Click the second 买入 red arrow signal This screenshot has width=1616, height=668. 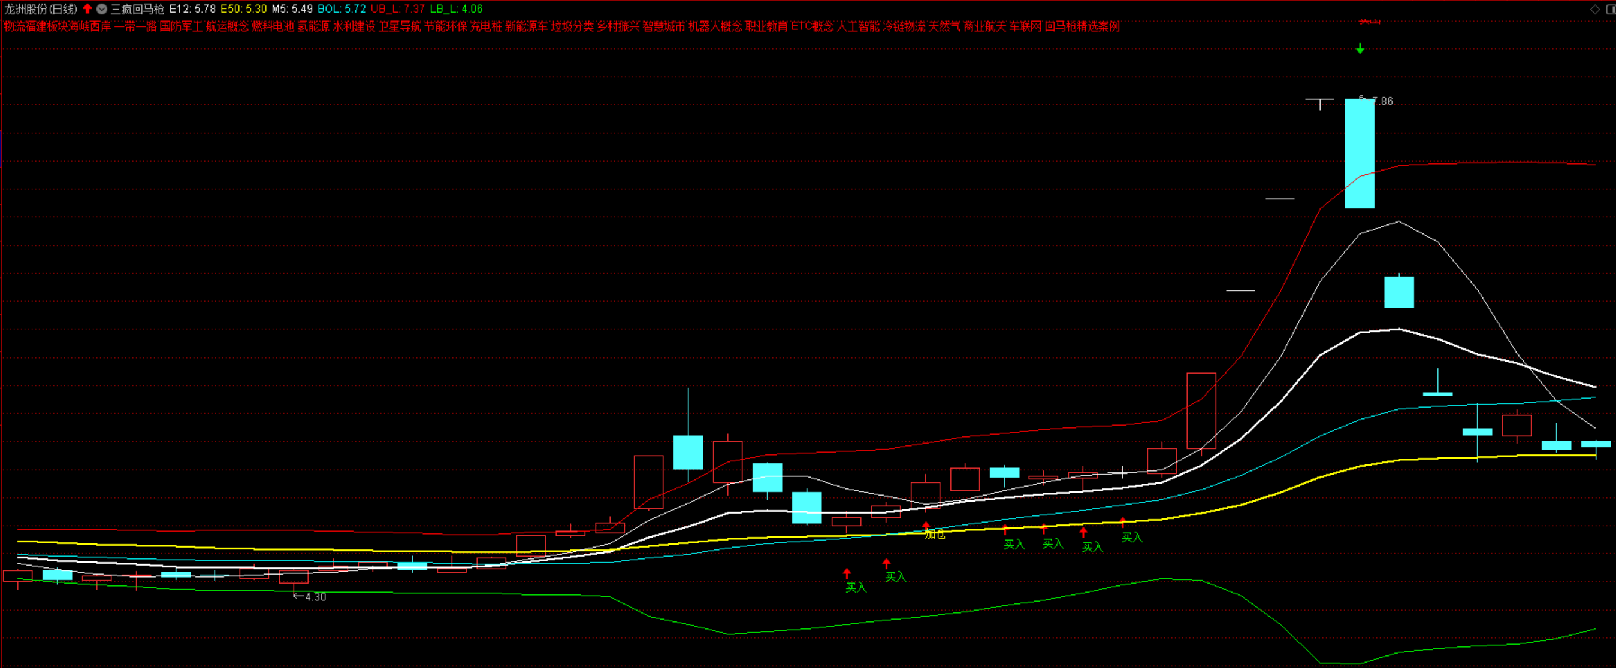886,563
